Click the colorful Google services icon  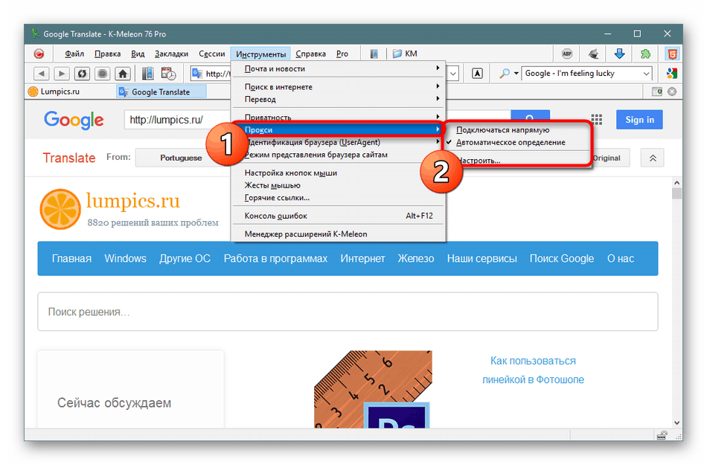(672, 73)
